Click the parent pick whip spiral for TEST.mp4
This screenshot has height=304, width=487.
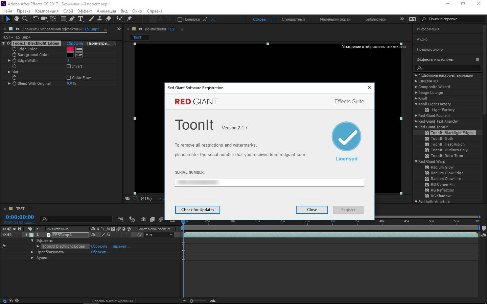139,235
